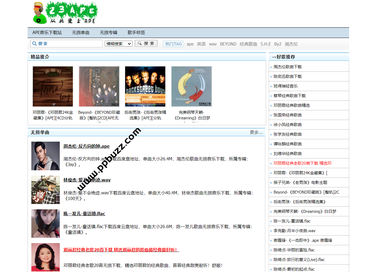Open sidebar link 后街男孩-《后街男孩精选集》
Viewport: 366px width, 272px height.
pos(300,202)
